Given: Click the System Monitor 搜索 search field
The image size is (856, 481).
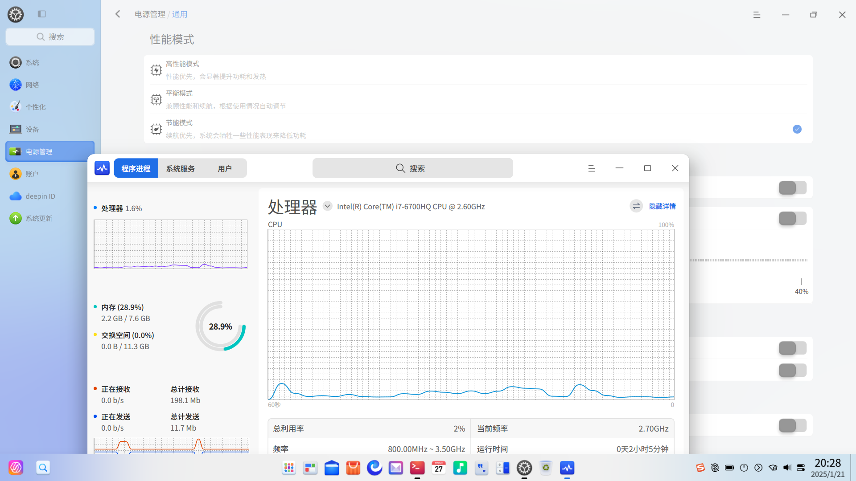Looking at the screenshot, I should click(x=412, y=168).
